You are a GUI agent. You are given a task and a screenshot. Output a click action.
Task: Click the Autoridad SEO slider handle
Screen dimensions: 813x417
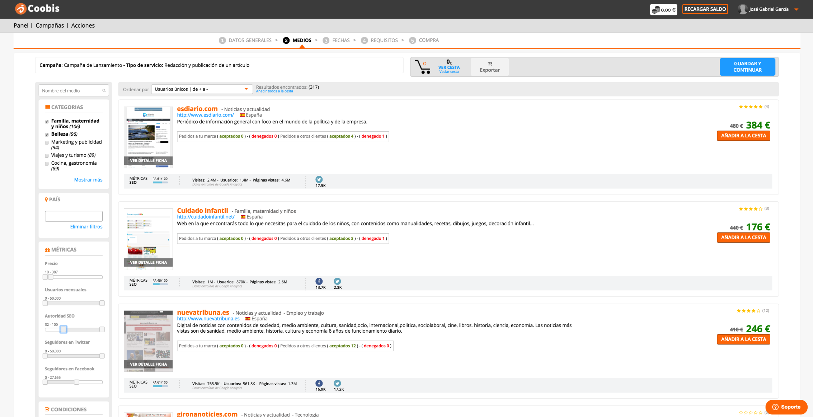[x=64, y=329]
